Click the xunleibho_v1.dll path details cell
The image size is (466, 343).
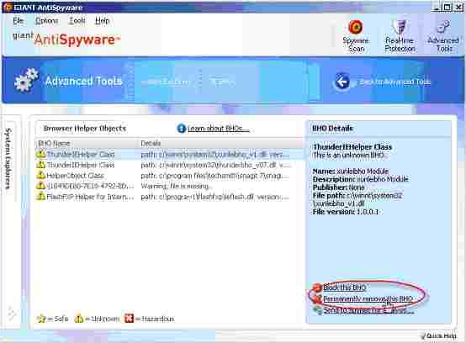214,154
